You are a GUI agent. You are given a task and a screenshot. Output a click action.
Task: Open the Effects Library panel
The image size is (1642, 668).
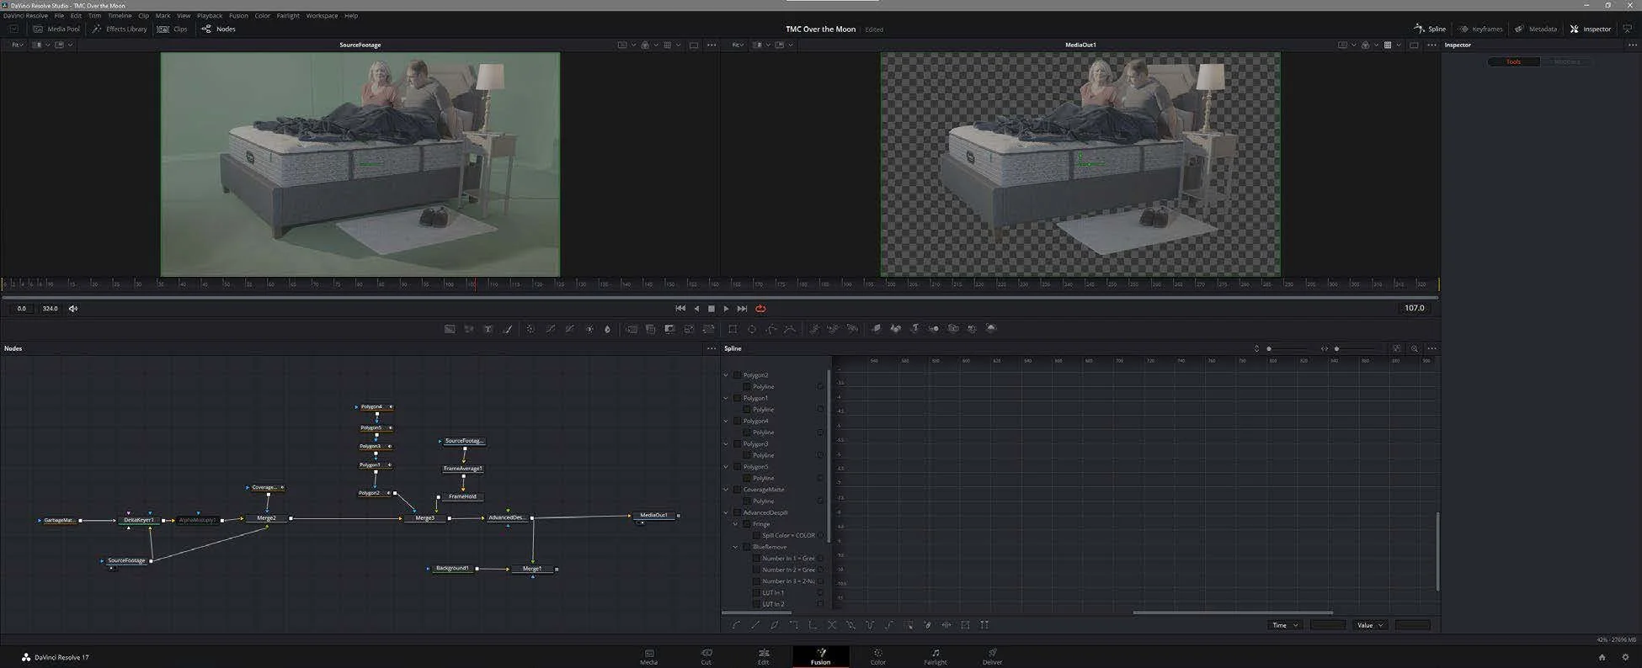(x=120, y=29)
